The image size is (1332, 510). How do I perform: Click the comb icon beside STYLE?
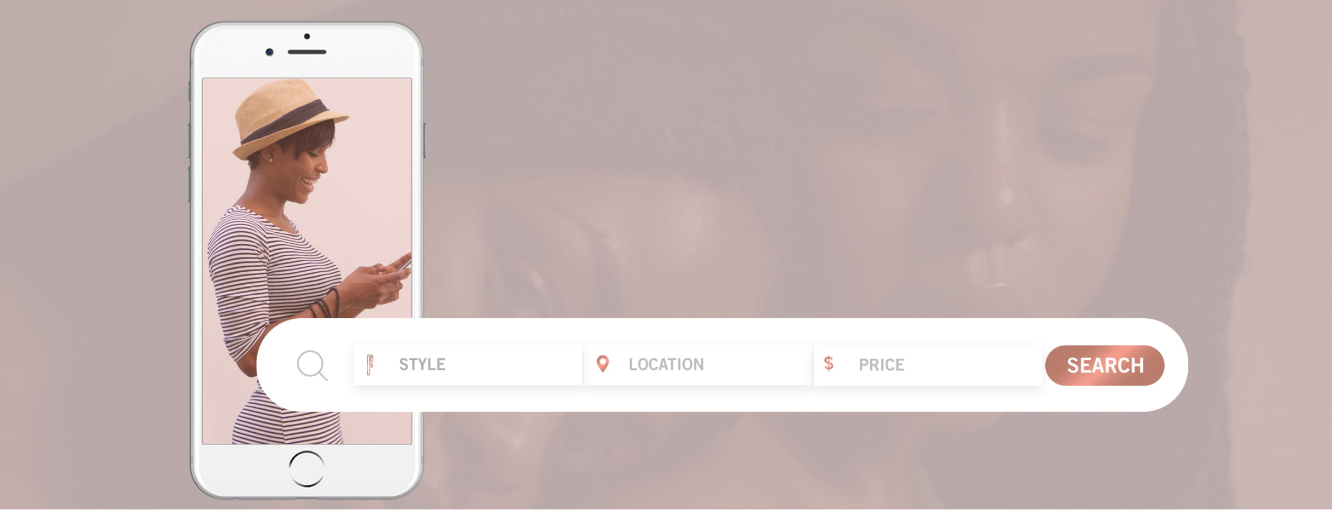tap(370, 365)
